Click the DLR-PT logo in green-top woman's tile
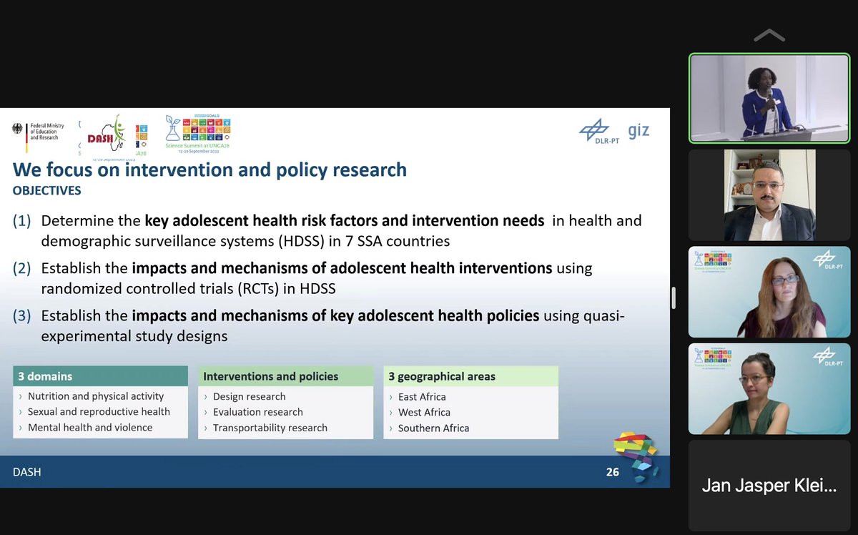The height and width of the screenshot is (535, 858). tap(829, 358)
